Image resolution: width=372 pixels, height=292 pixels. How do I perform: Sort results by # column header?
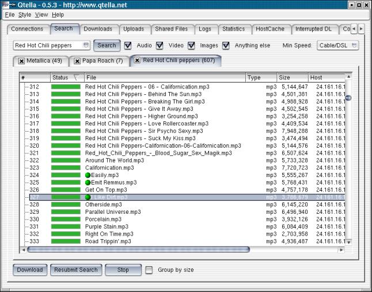tap(35, 78)
